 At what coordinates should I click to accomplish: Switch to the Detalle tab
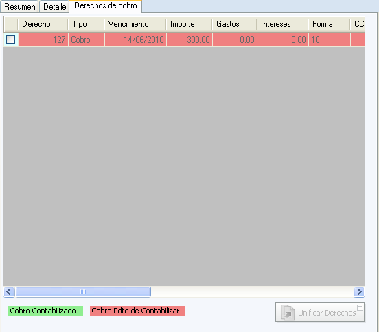point(54,7)
